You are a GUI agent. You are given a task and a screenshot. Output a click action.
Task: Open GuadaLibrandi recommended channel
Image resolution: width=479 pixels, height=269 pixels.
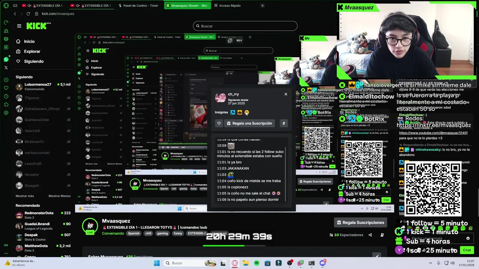pyautogui.click(x=43, y=226)
